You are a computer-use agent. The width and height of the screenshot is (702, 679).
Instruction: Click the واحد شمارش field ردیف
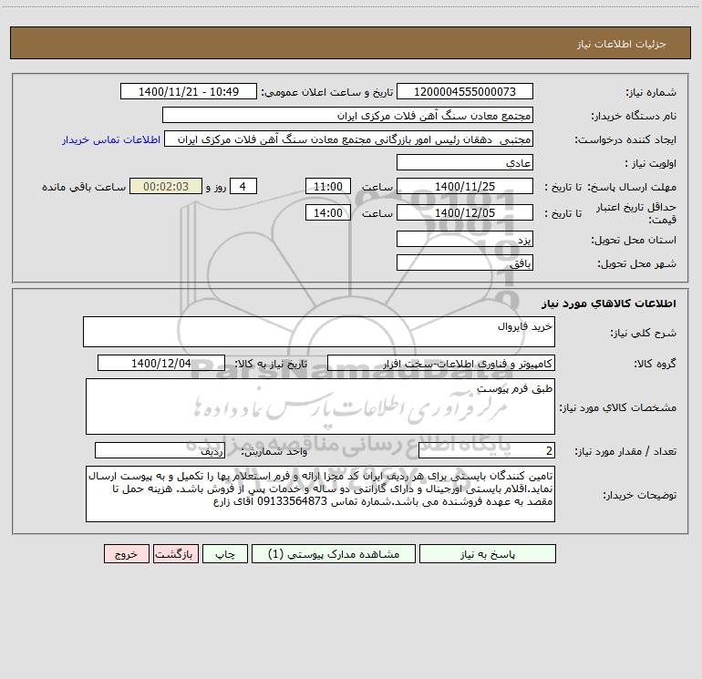pos(160,451)
